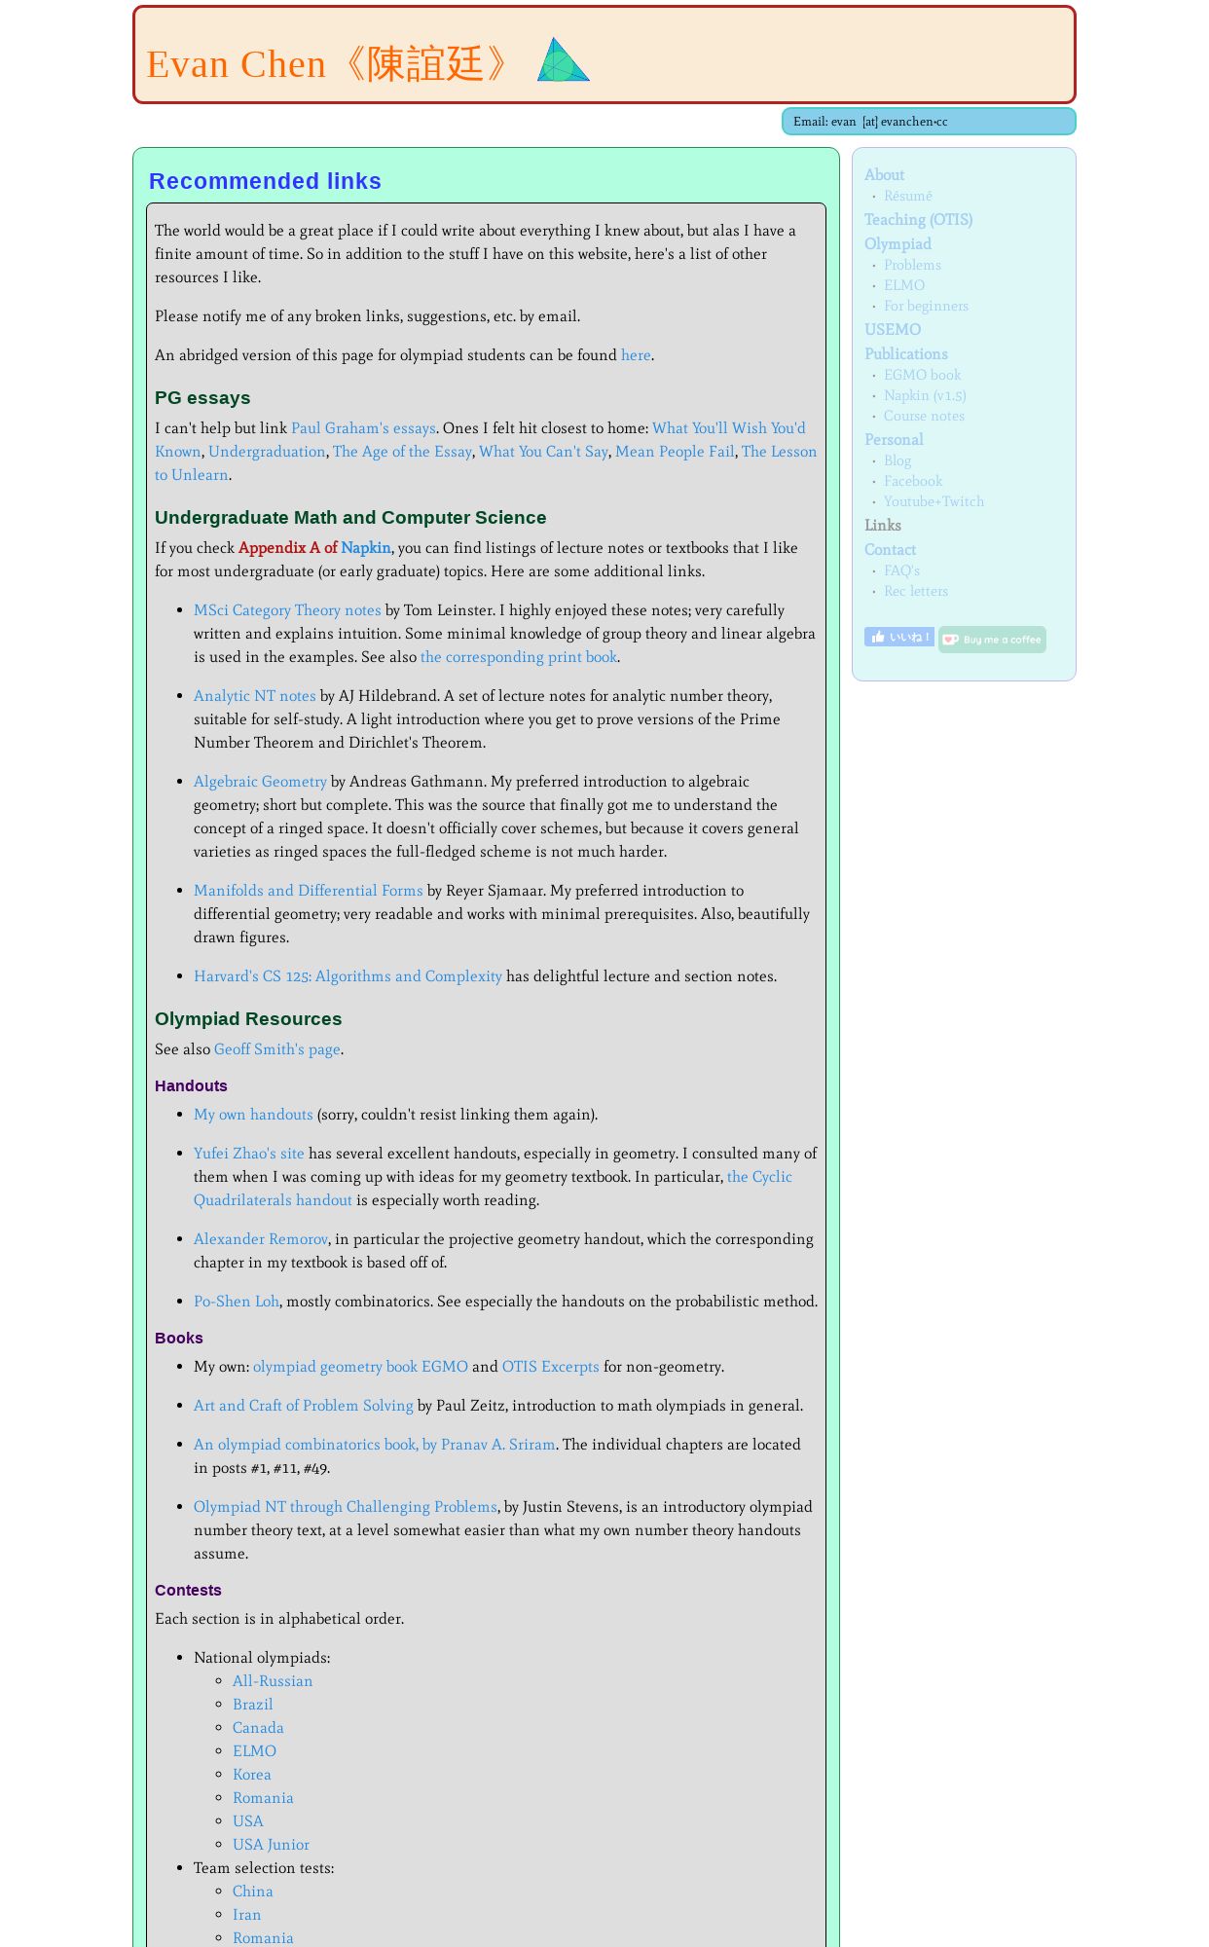Image resolution: width=1209 pixels, height=1947 pixels.
Task: Open Appendix A of Napkin link
Action: pos(314,548)
